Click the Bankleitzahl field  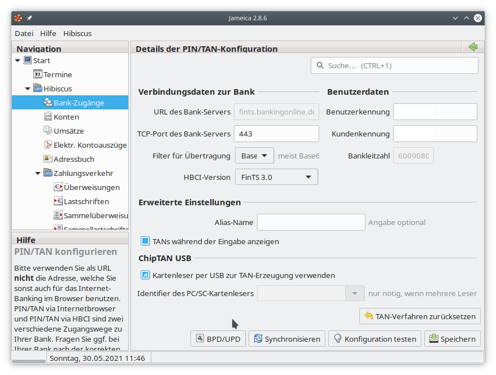pos(414,156)
